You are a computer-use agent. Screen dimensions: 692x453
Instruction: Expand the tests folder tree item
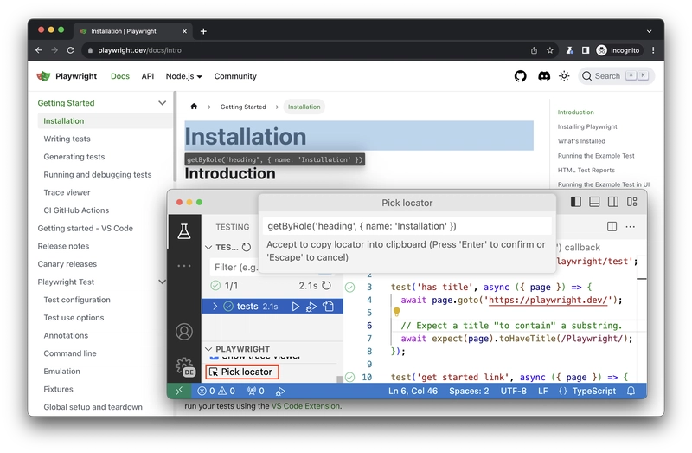tap(215, 307)
